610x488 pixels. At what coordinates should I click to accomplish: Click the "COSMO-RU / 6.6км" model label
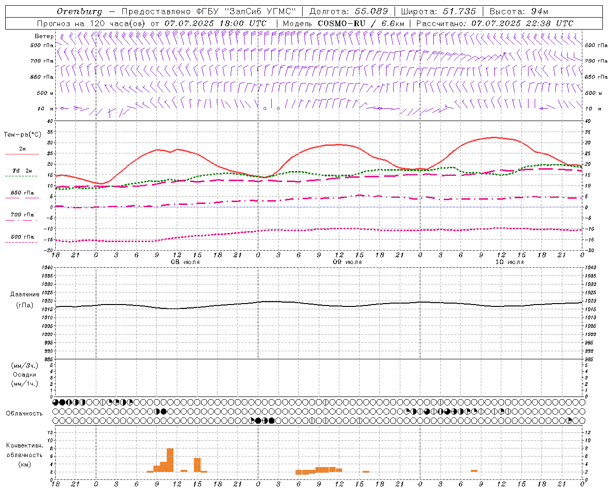361,23
